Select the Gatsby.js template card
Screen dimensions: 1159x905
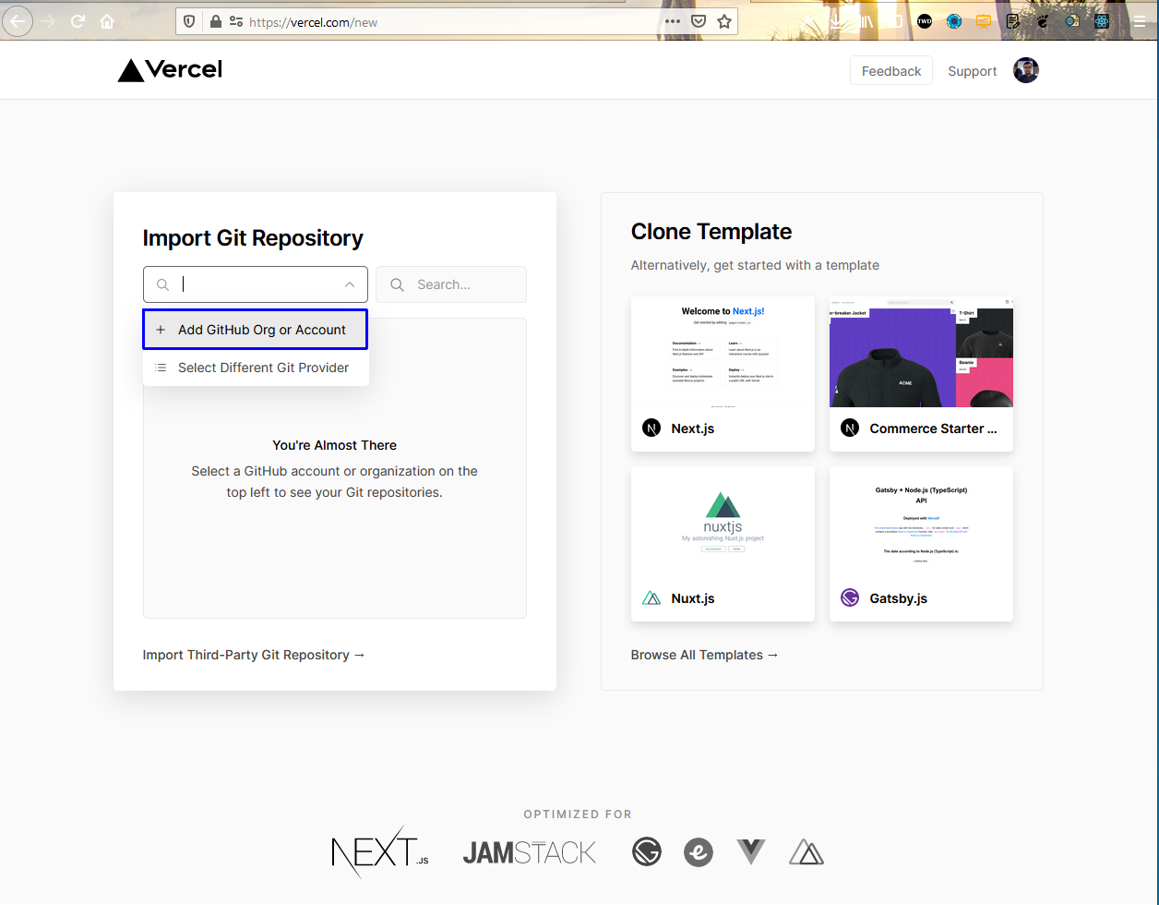point(921,544)
